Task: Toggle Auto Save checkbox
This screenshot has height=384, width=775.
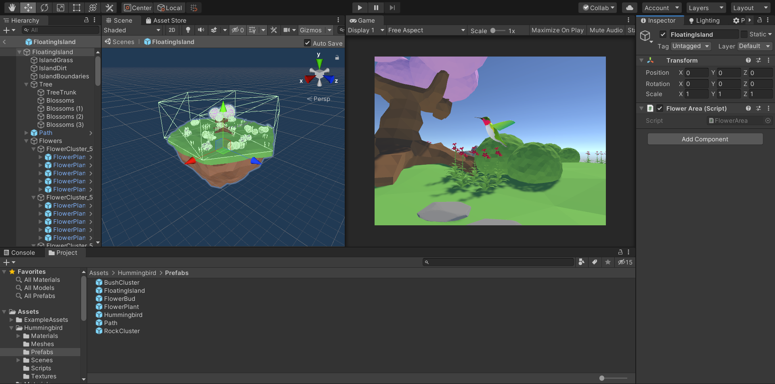Action: (308, 43)
